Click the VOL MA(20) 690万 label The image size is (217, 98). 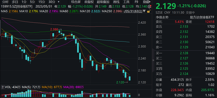(73, 87)
